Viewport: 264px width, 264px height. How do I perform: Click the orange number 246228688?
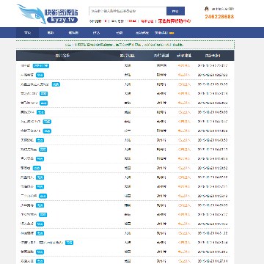(x=219, y=17)
